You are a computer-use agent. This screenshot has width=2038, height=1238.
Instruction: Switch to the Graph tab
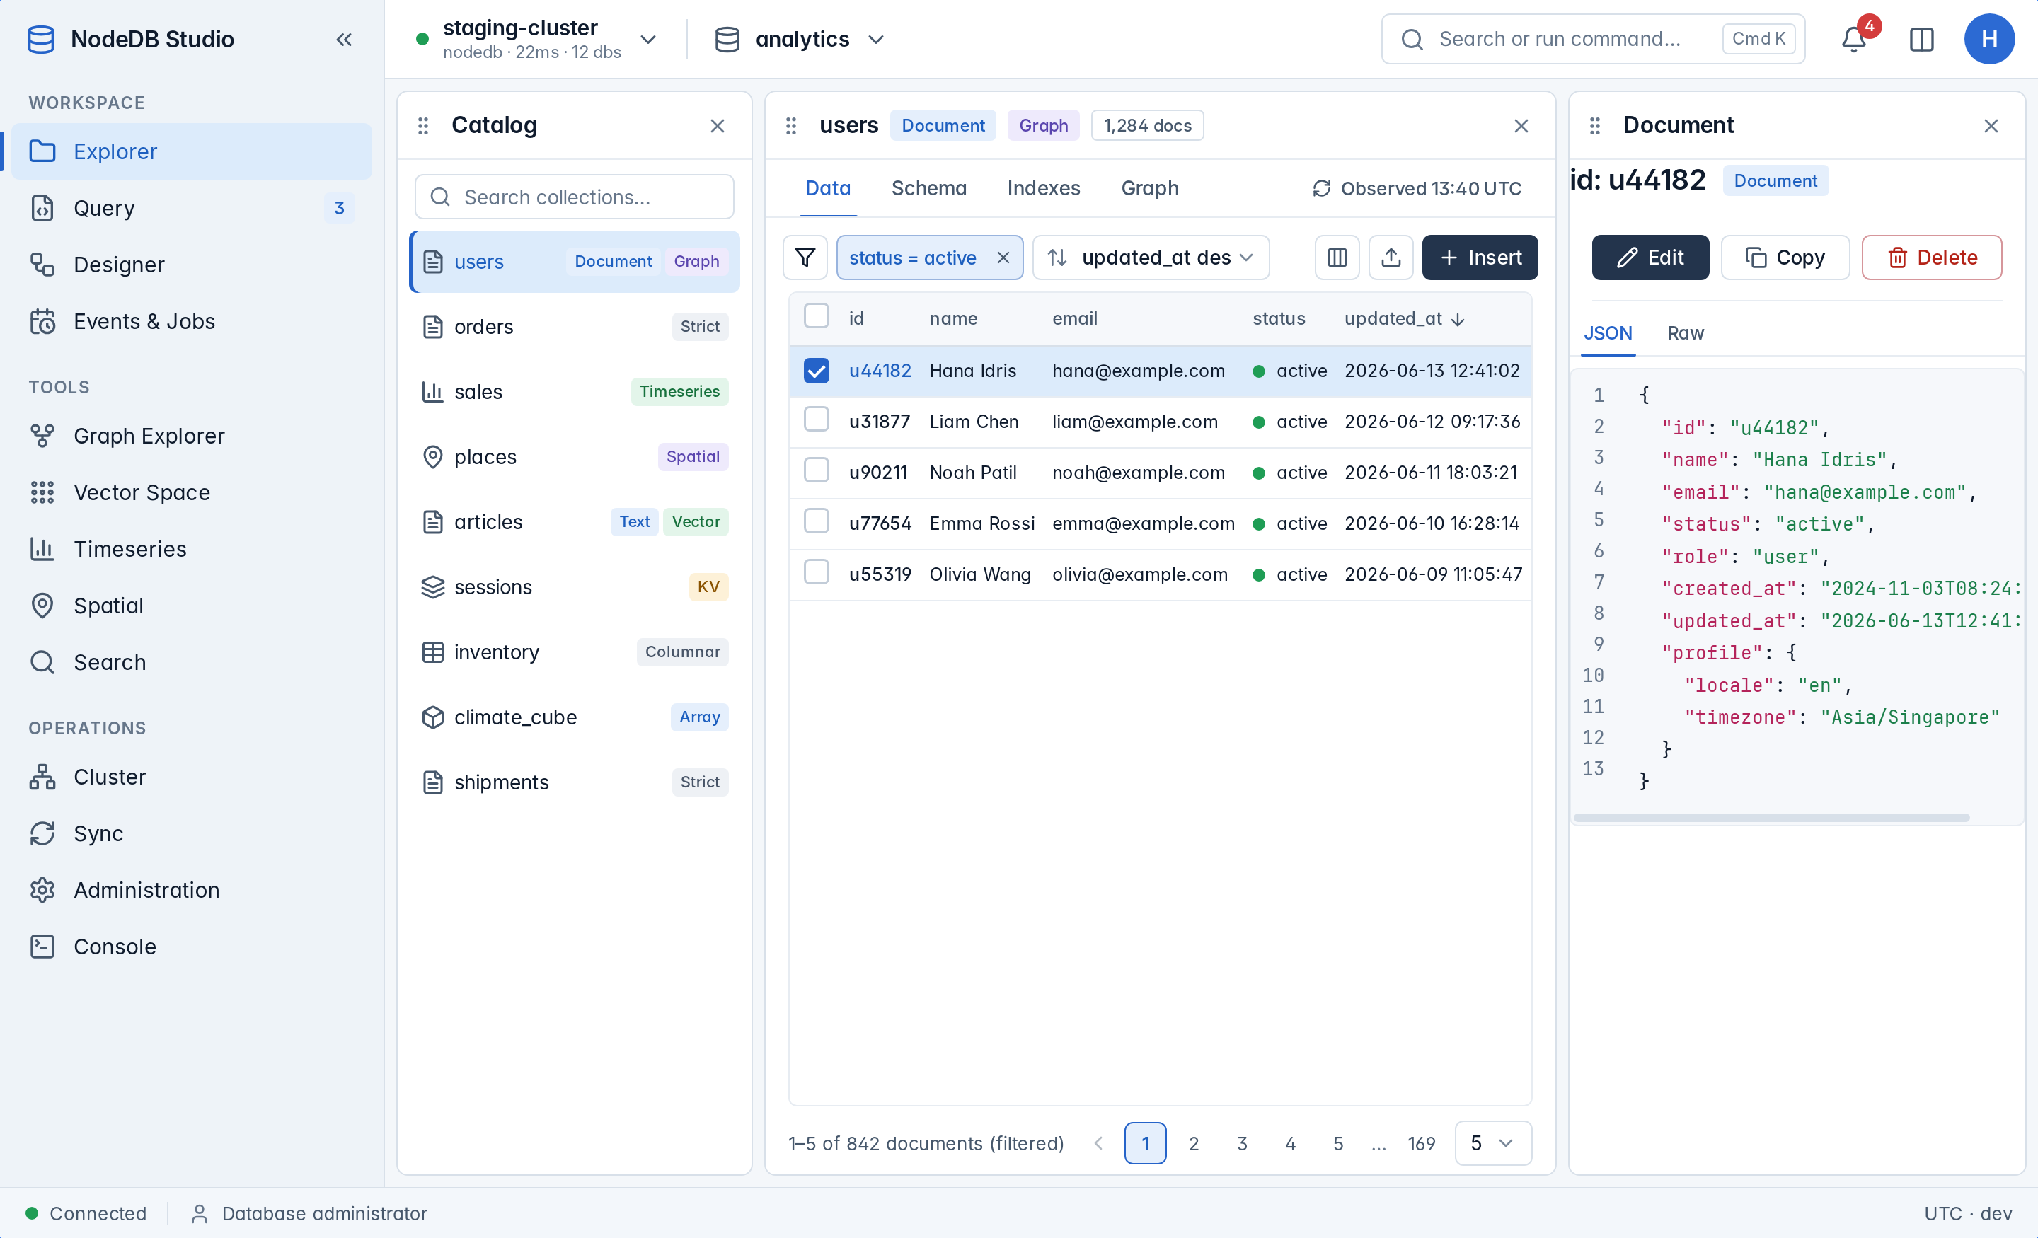click(x=1149, y=189)
